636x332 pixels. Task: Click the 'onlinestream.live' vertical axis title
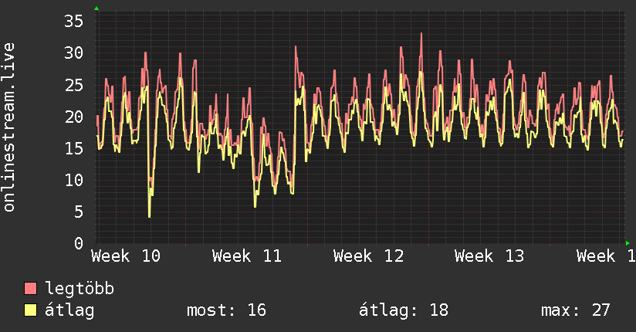(8, 127)
